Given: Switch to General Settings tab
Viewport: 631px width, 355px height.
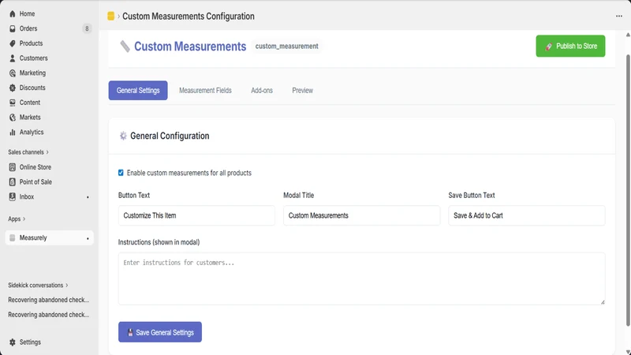Looking at the screenshot, I should 138,91.
